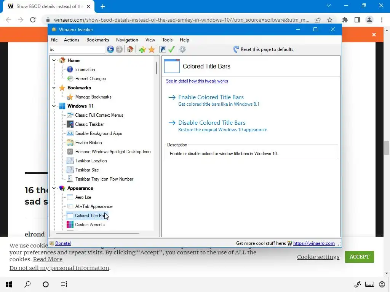
Task: Click the Taskbar Tray Icon Row Number icon
Action: [70, 179]
